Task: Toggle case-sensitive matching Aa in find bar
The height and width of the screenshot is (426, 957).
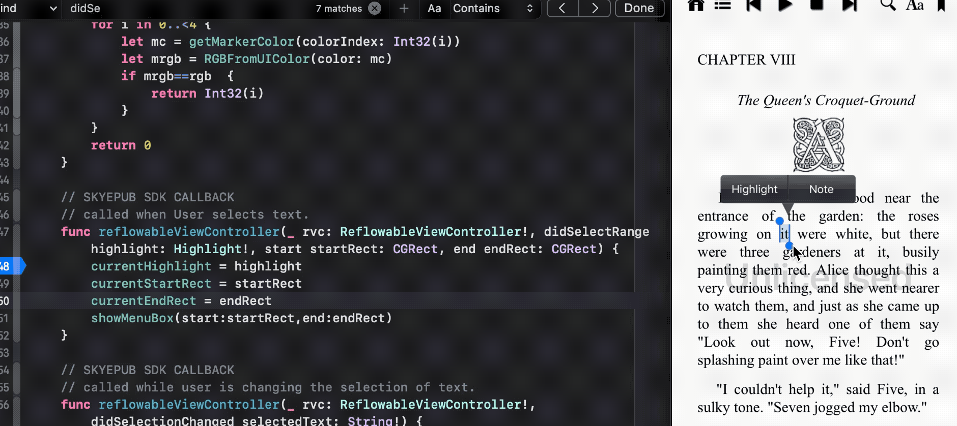Action: tap(434, 8)
